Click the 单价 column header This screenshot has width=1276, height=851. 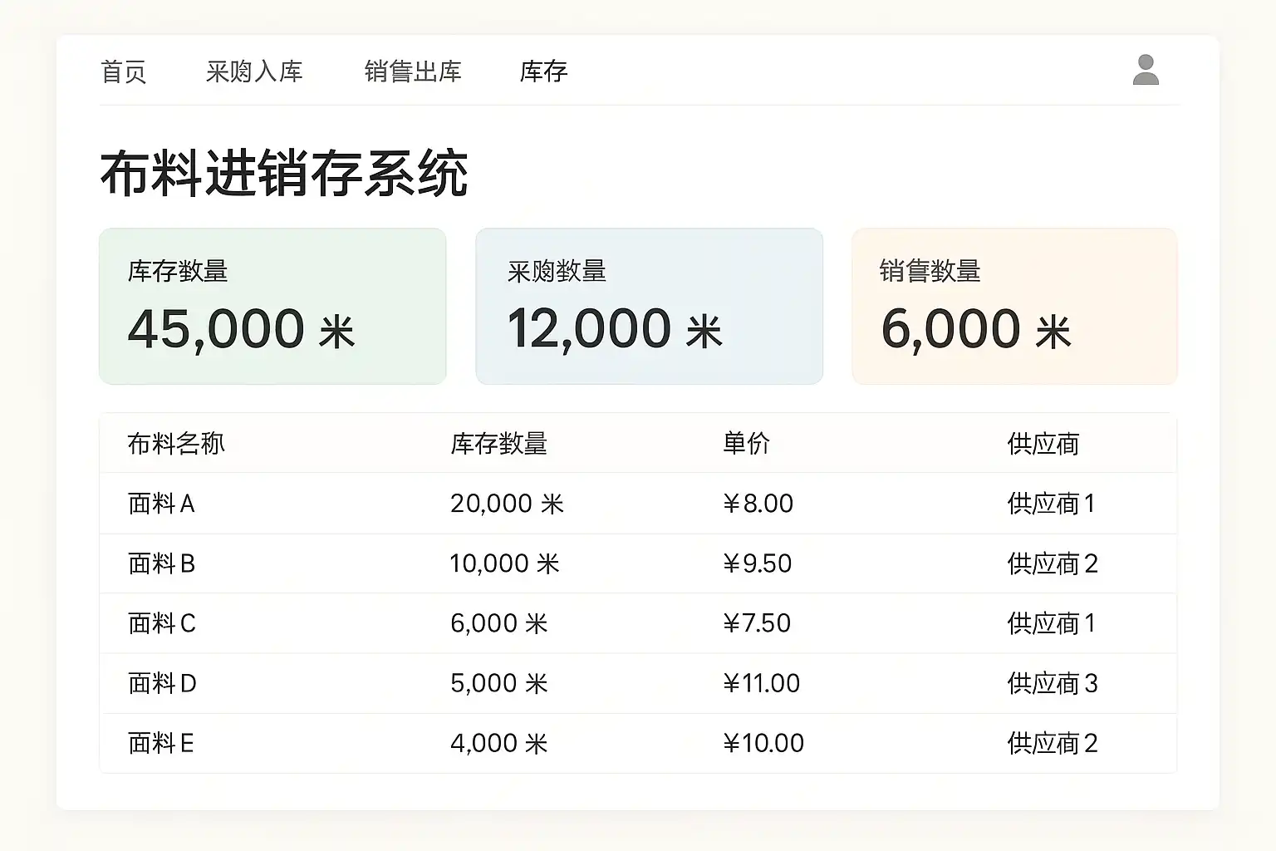(746, 444)
